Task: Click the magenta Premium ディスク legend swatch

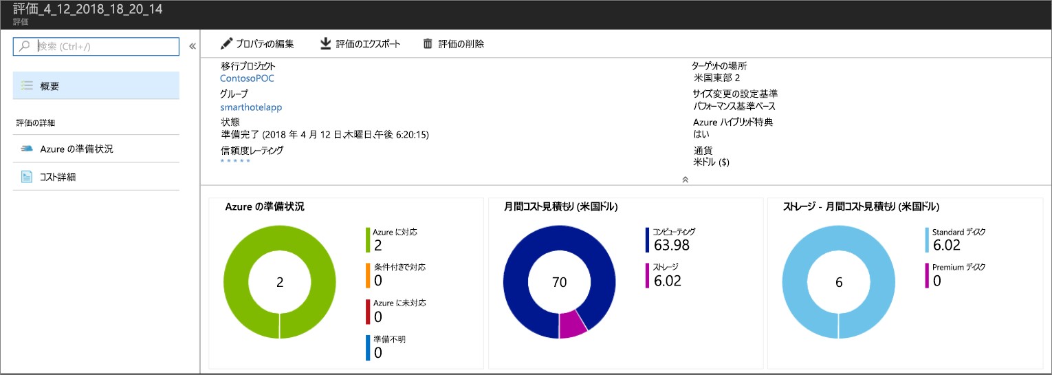Action: coord(927,275)
